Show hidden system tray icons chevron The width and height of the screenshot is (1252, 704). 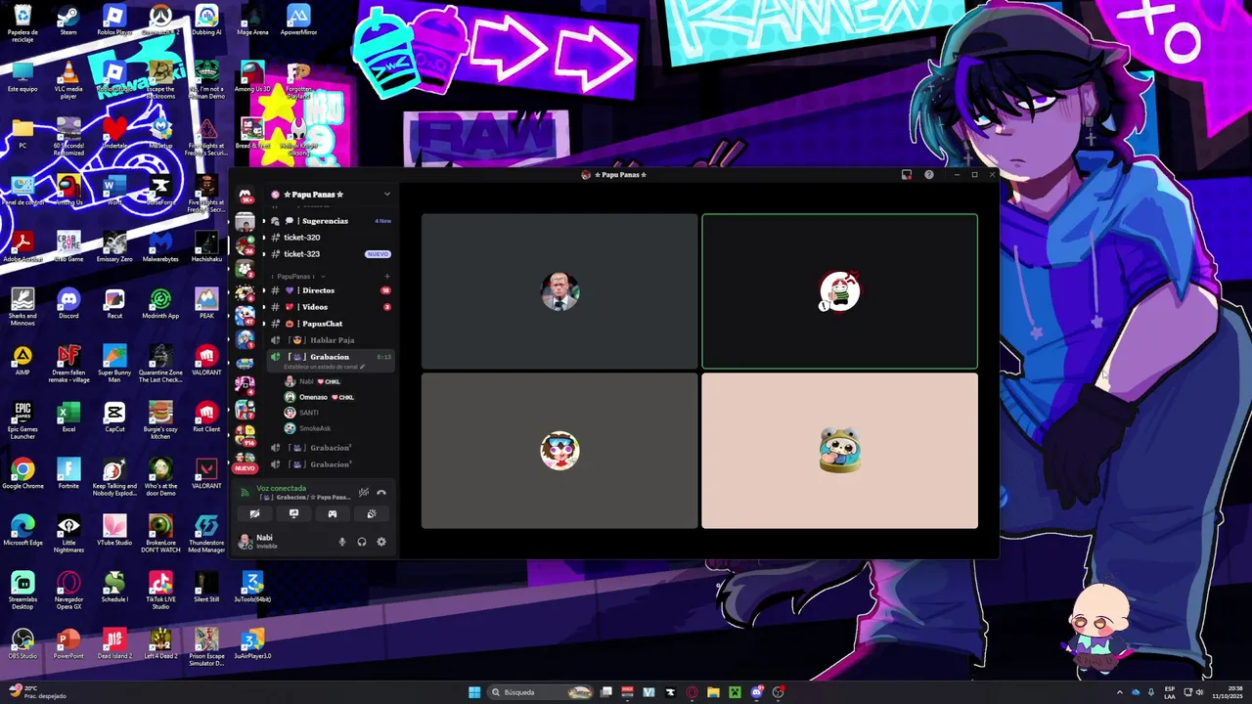1120,692
